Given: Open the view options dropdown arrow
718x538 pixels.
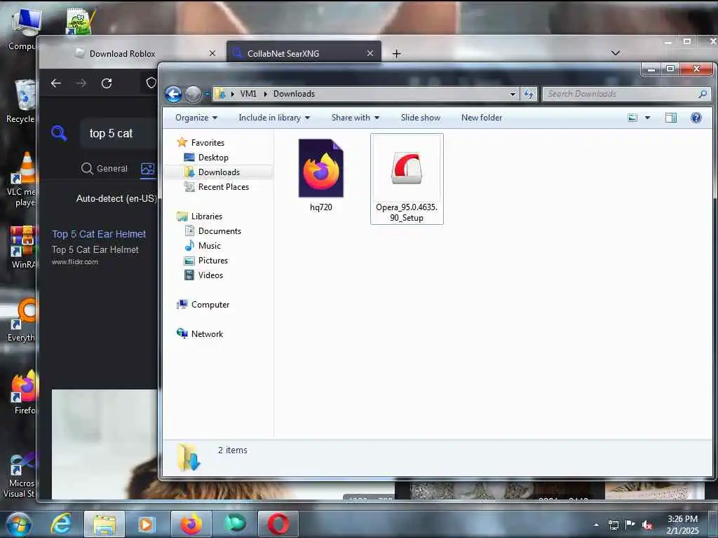Looking at the screenshot, I should pos(647,118).
